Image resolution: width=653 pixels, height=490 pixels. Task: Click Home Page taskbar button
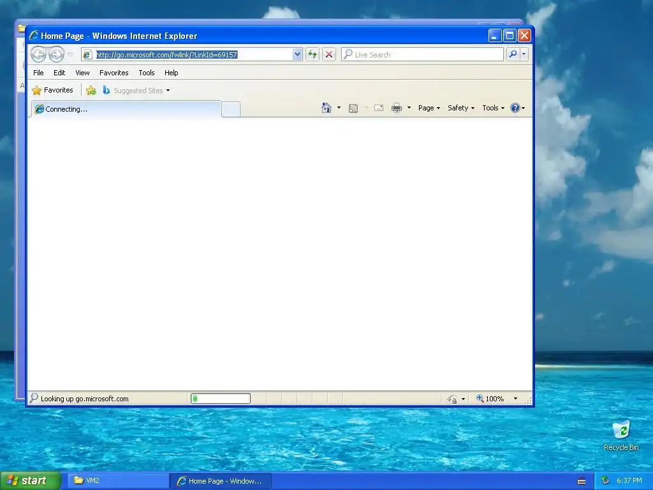(x=221, y=481)
